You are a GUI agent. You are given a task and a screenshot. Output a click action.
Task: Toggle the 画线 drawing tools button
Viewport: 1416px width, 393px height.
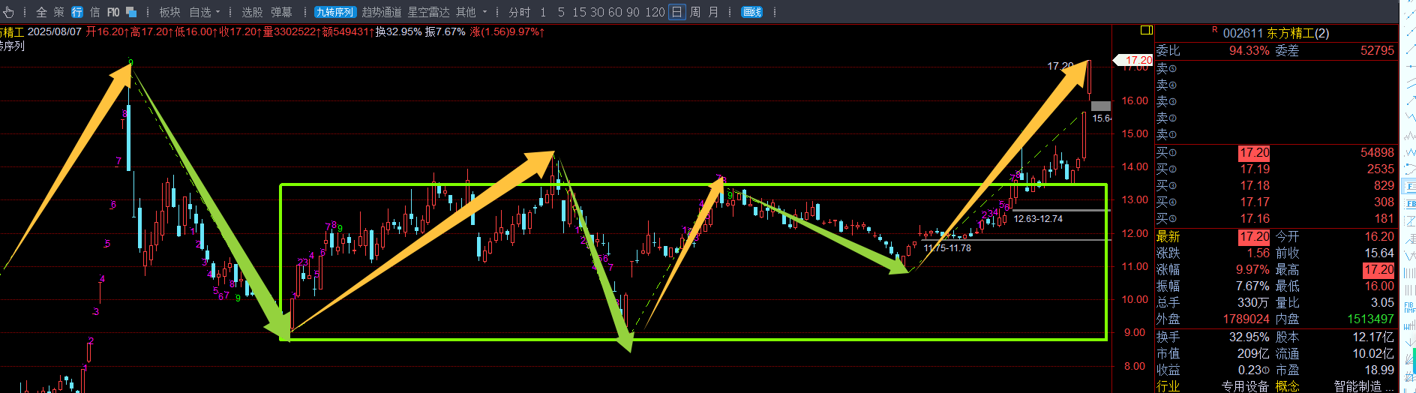pyautogui.click(x=751, y=12)
